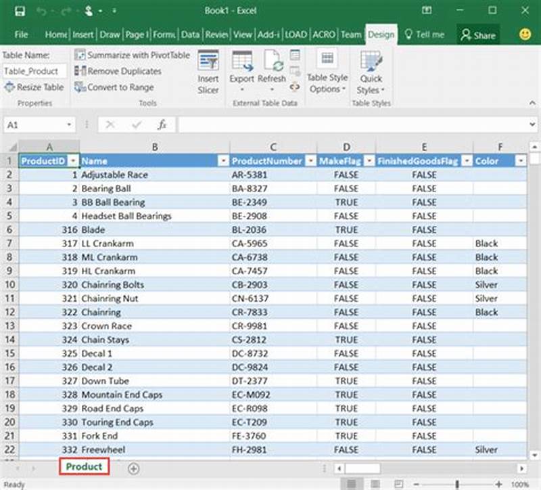Add a new worksheet with the plus button
Screen dimensions: 541x490
click(133, 467)
